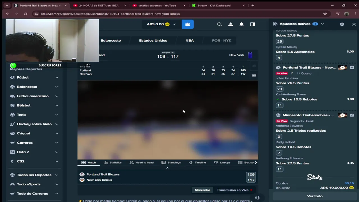
Task: Expand Hockey sobre hielo category
Action: point(57,124)
